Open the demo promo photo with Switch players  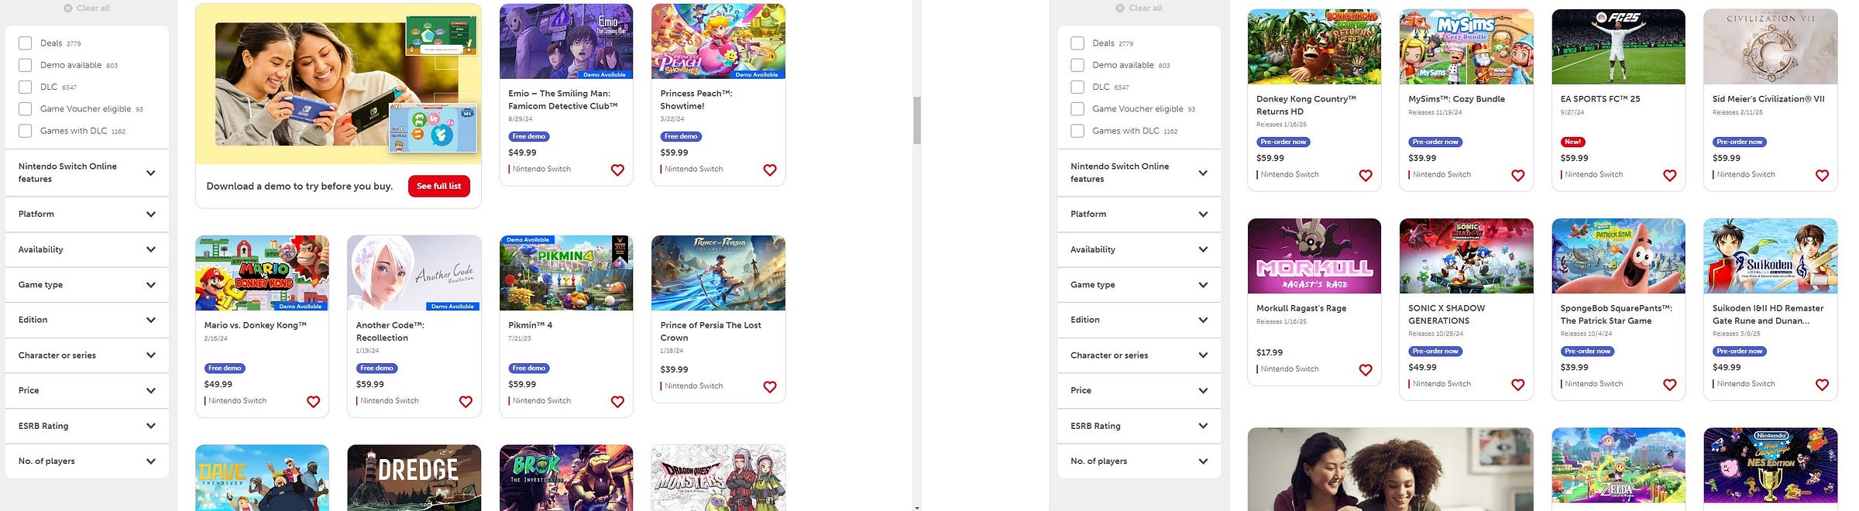click(x=338, y=84)
